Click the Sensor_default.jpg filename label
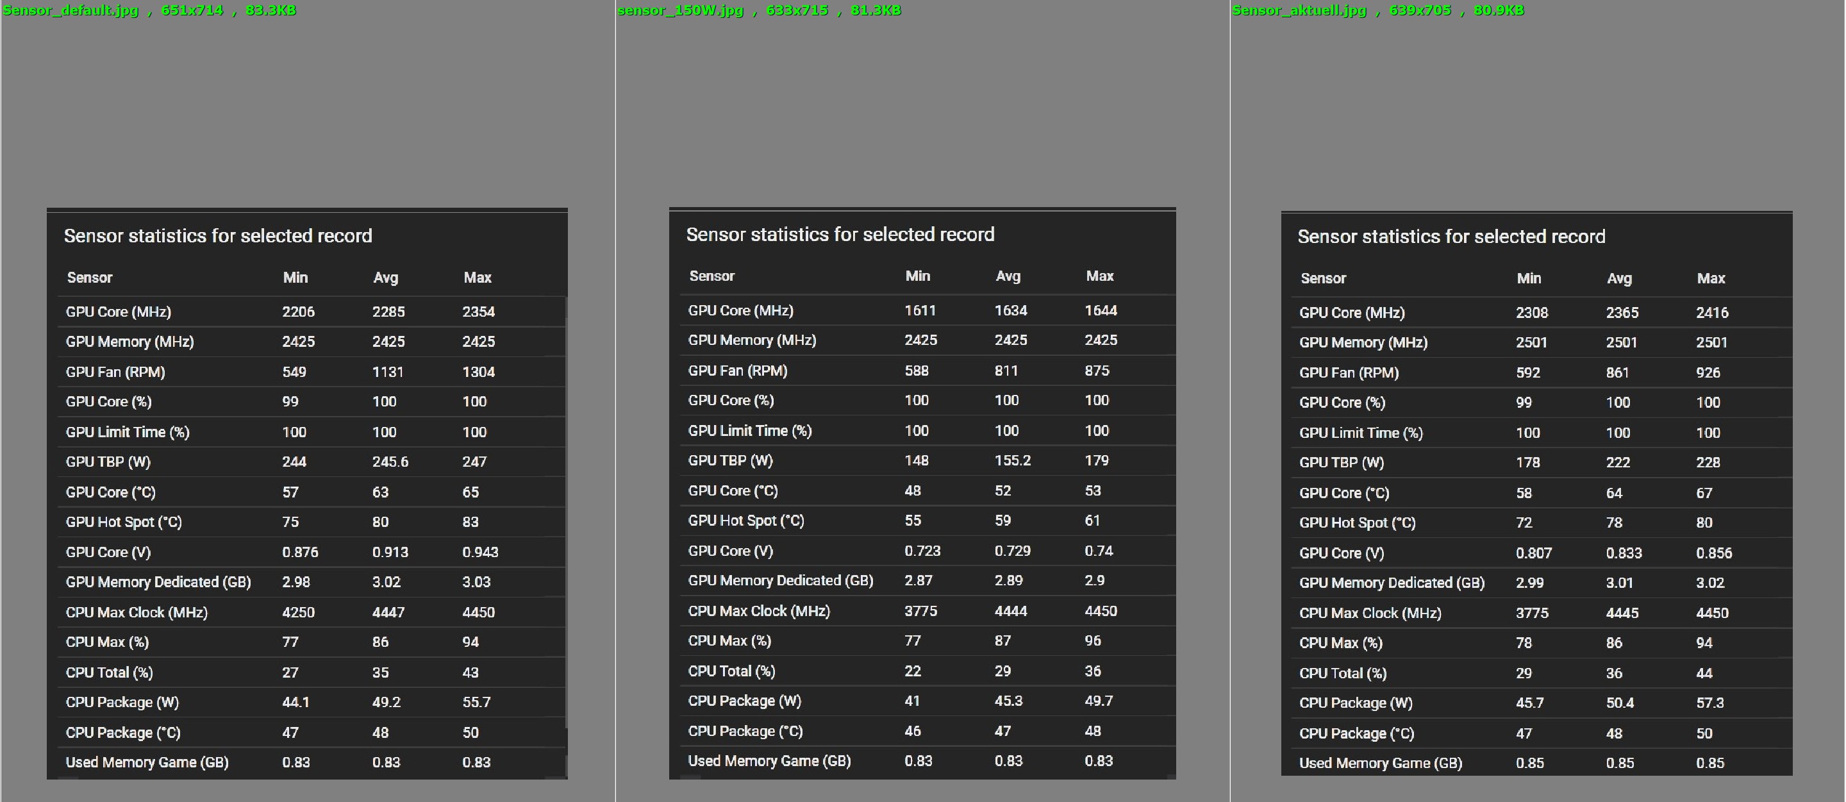This screenshot has width=1846, height=802. click(71, 10)
